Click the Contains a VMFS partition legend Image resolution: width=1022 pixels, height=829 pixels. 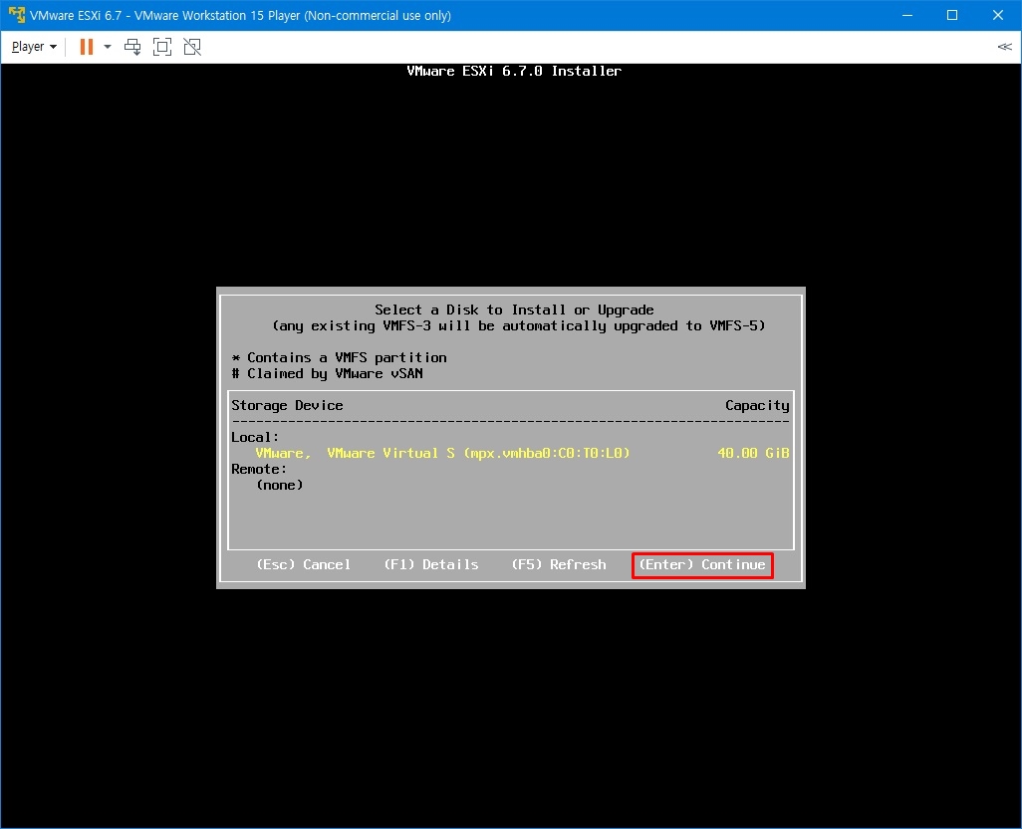pos(339,357)
